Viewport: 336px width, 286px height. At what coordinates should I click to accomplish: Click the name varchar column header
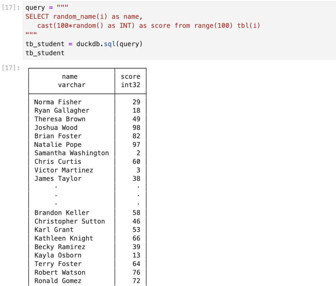tap(72, 81)
